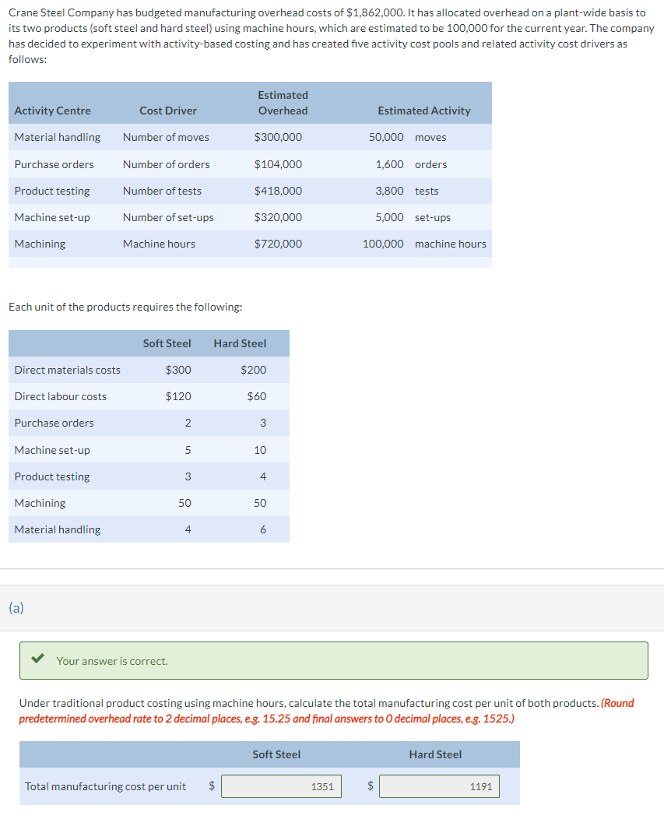Click 'Soft Steel' header in answer table

(x=276, y=754)
